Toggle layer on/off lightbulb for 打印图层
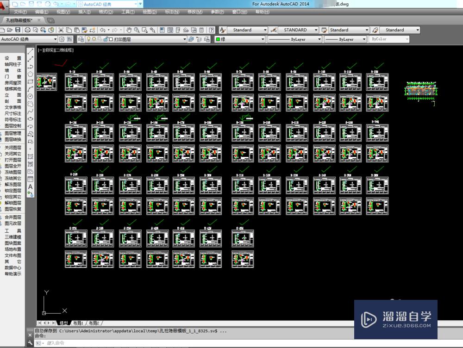 (88, 39)
